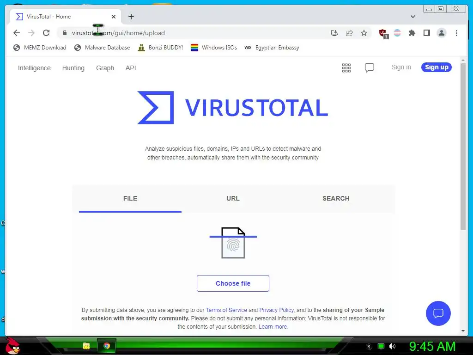
Task: Click the Learn more link
Action: pos(273,327)
